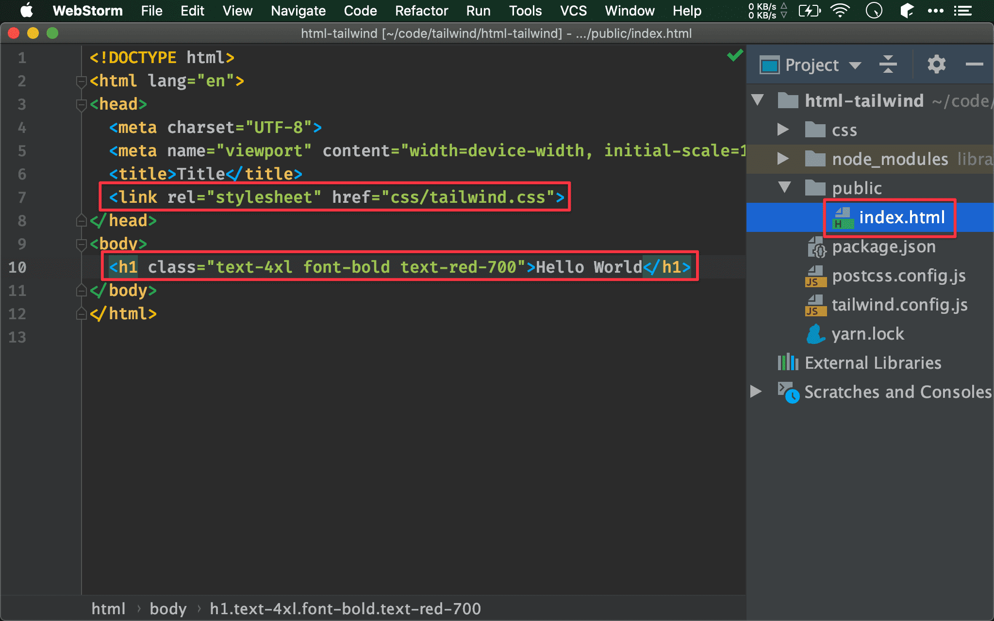The image size is (994, 621).
Task: Open the View menu
Action: click(237, 10)
